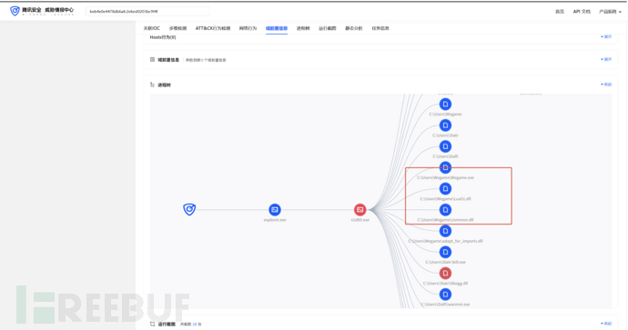This screenshot has width=628, height=330.
Task: Switch to the 关联IOC tab
Action: click(x=152, y=28)
